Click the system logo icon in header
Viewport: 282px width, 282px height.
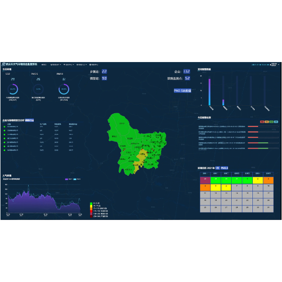click(x=4, y=64)
